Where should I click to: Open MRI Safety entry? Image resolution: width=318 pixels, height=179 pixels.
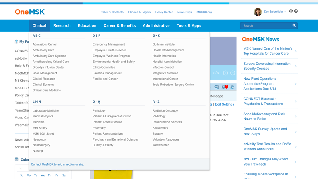pos(40,128)
